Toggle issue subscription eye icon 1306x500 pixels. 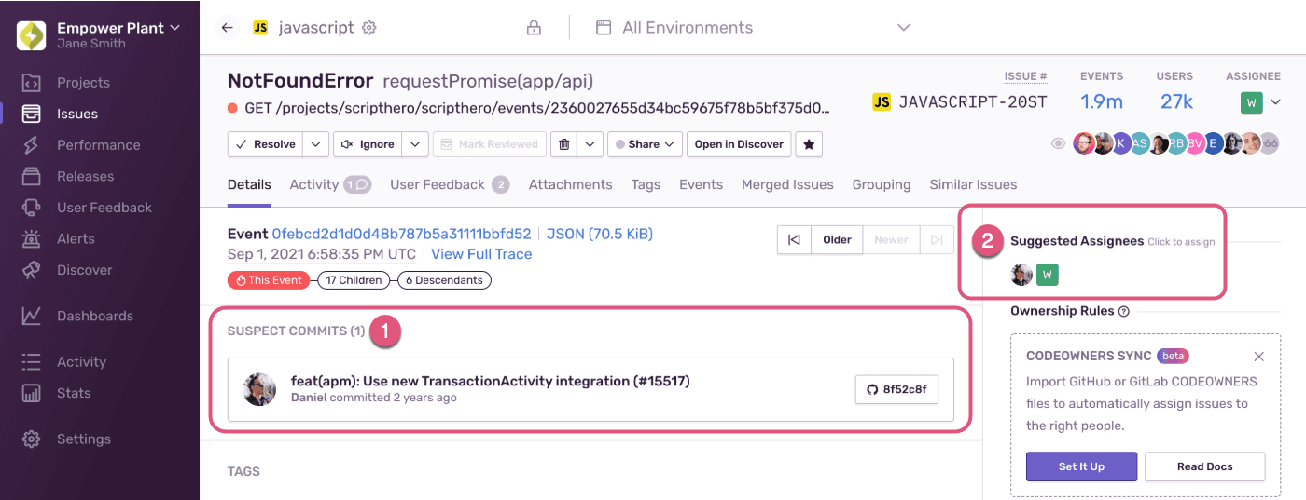pos(1058,144)
